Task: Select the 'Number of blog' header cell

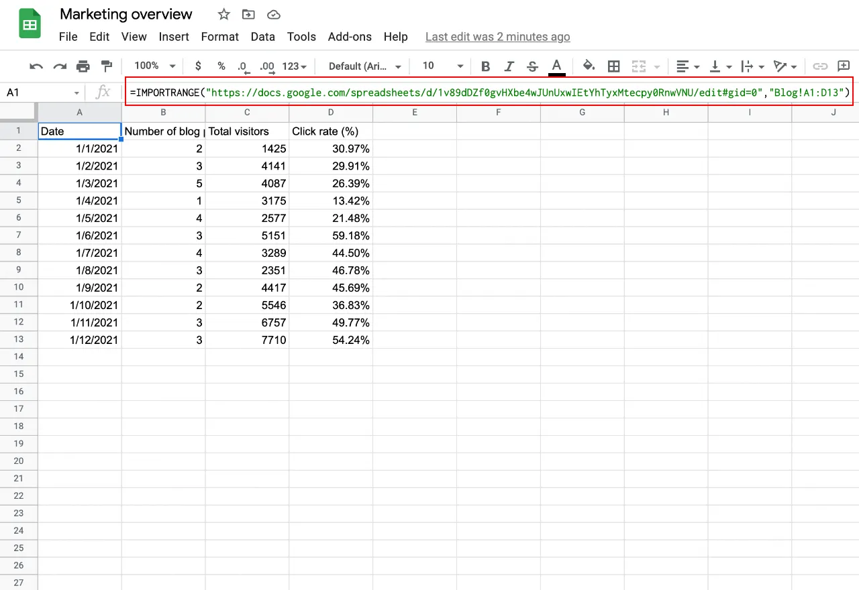Action: [164, 131]
